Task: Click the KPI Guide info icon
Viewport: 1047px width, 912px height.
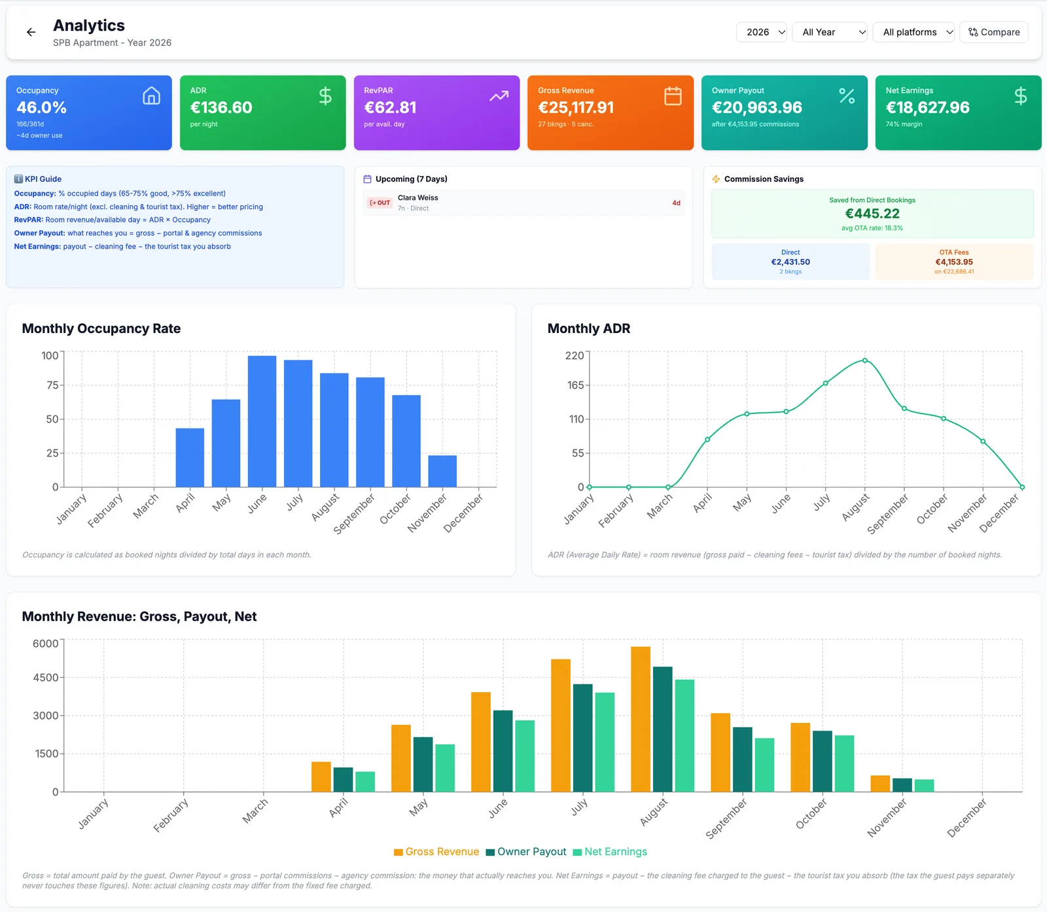Action: (18, 179)
